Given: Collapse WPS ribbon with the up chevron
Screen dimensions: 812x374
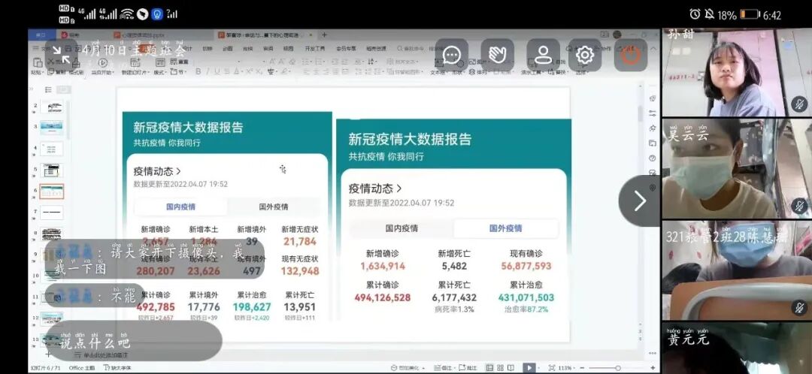Looking at the screenshot, I should [653, 49].
